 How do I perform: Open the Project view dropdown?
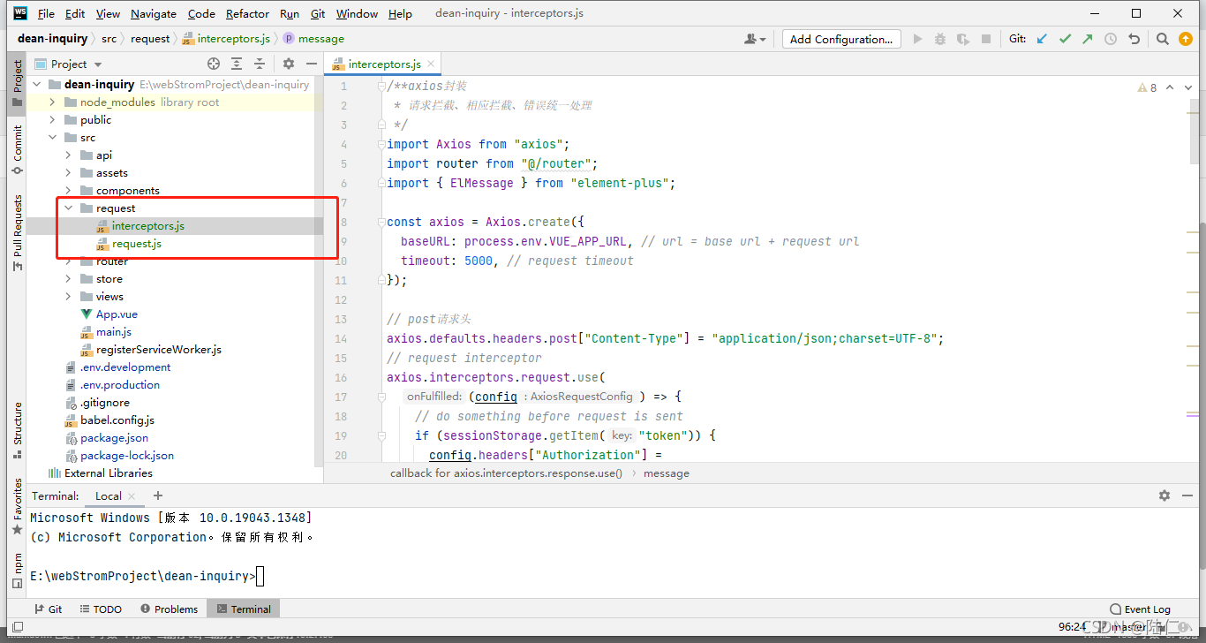click(x=69, y=64)
